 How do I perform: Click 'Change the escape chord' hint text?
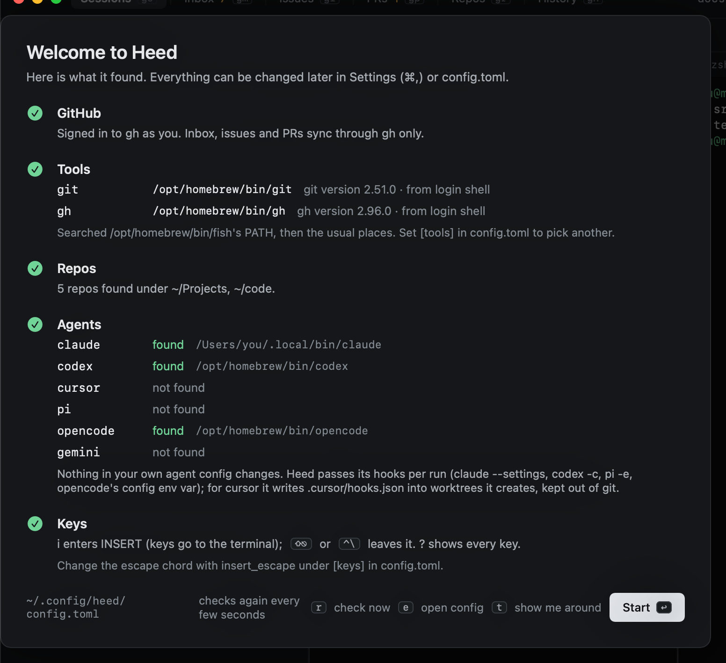(250, 565)
